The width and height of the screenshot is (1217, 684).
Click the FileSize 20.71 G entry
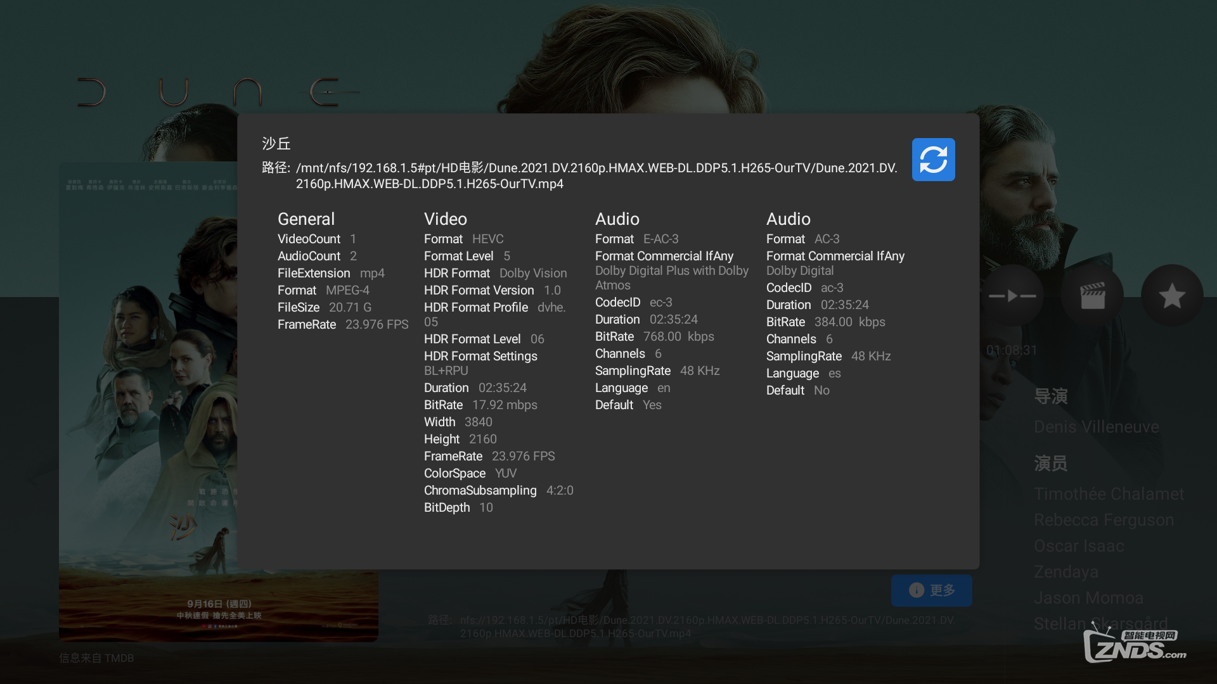tap(325, 307)
